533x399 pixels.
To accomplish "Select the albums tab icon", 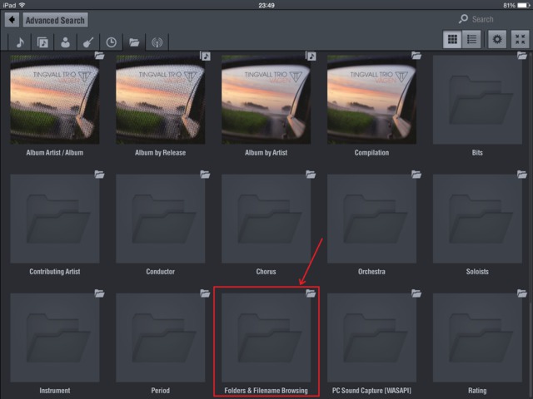I will (x=42, y=42).
